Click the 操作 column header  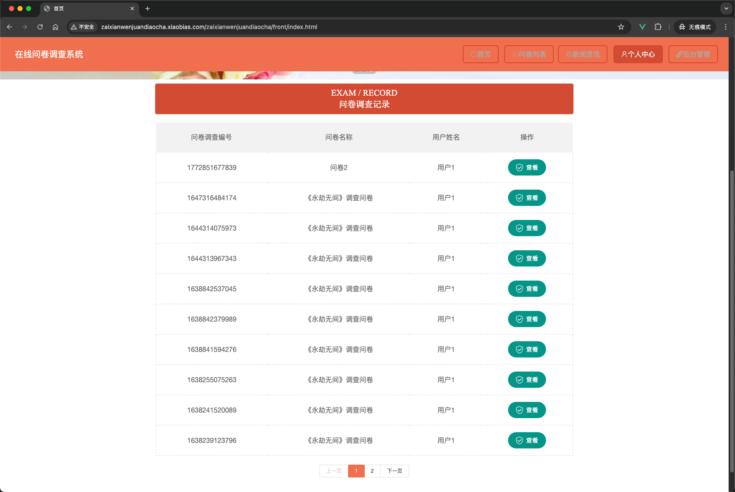[x=527, y=137]
